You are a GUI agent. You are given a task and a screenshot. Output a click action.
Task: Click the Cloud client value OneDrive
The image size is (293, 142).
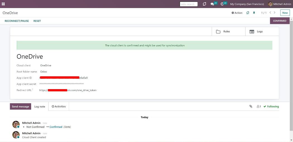coord(46,65)
